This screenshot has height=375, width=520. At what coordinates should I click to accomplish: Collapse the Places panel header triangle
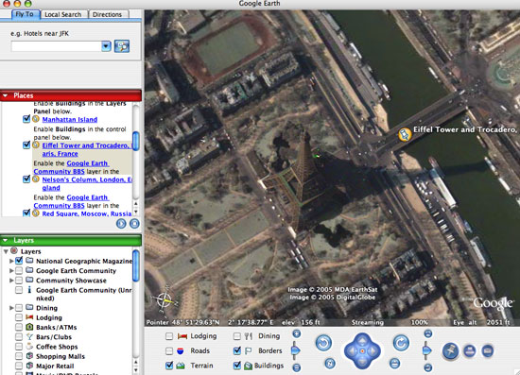tap(6, 95)
